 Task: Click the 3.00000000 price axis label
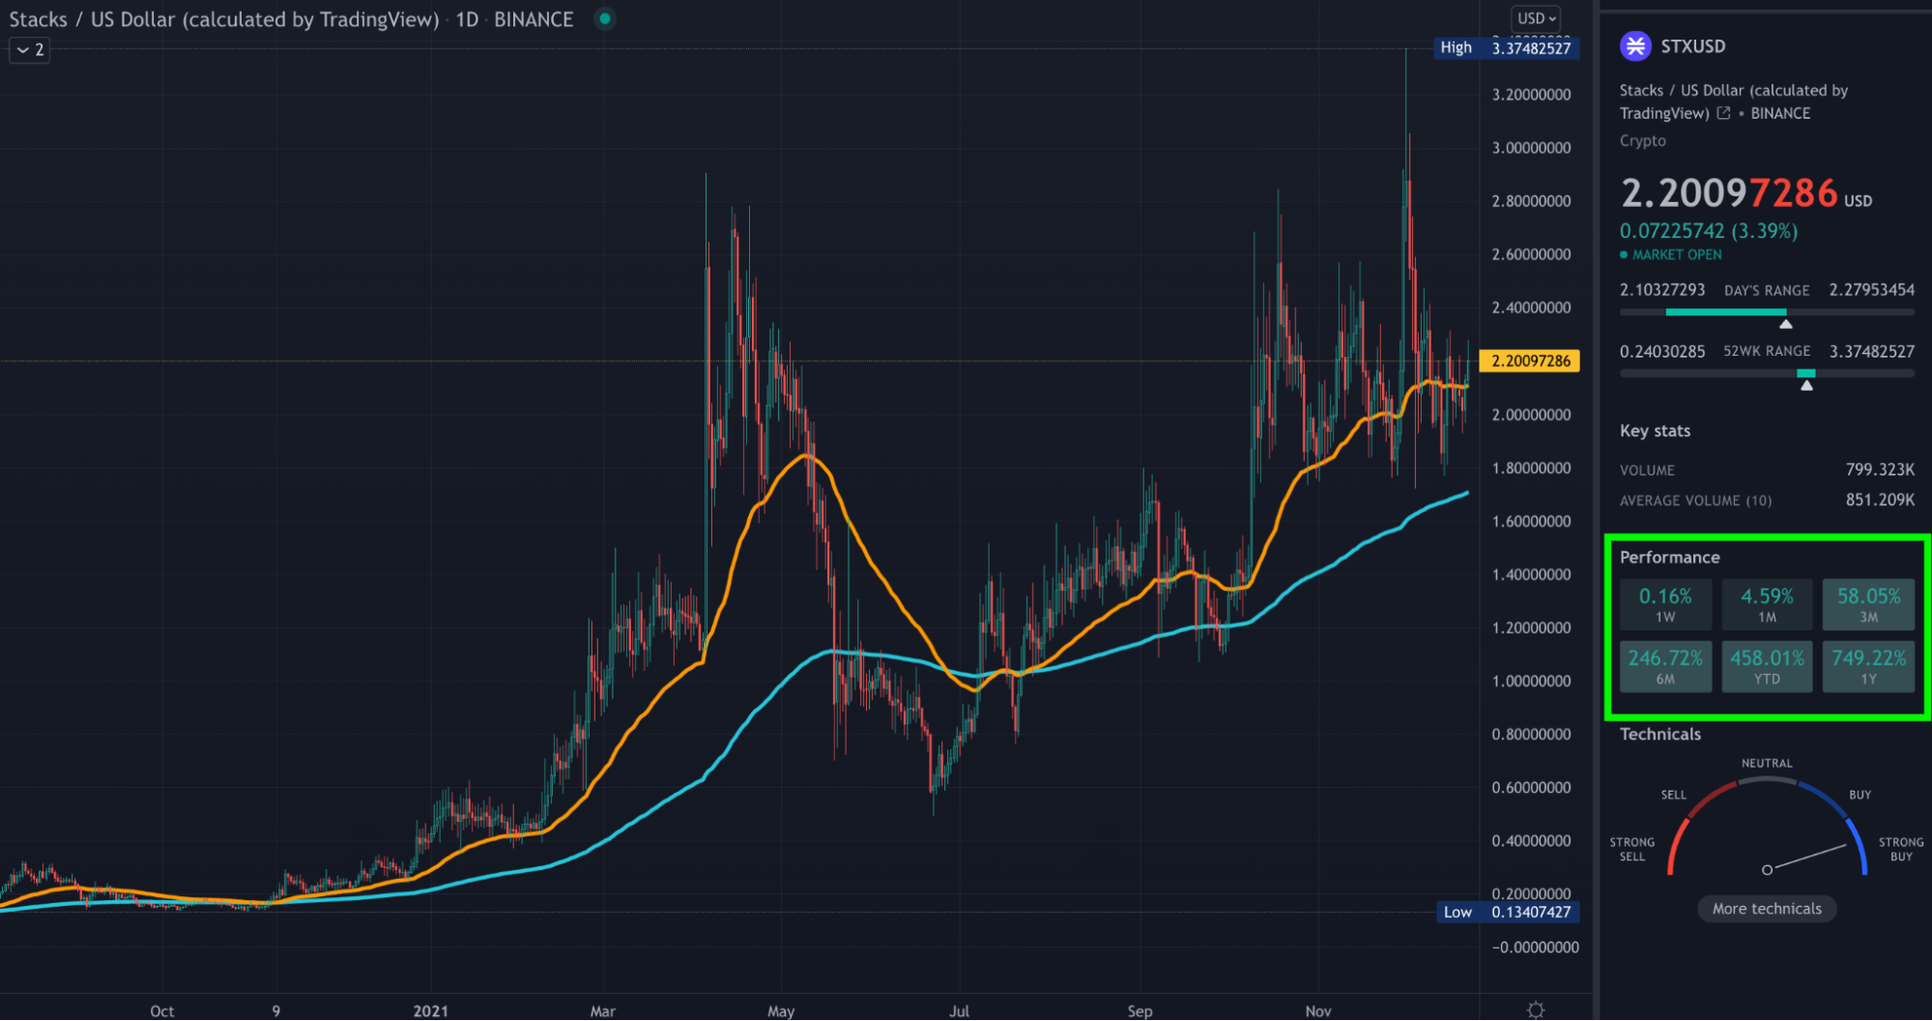[1531, 148]
